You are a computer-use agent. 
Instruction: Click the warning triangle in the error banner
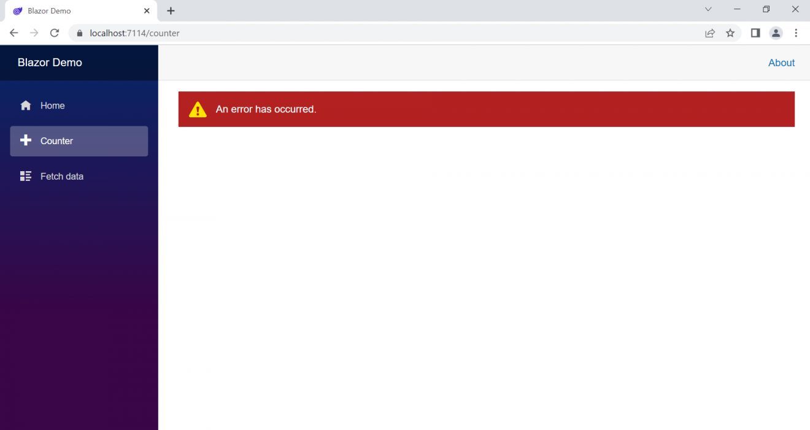click(x=197, y=109)
